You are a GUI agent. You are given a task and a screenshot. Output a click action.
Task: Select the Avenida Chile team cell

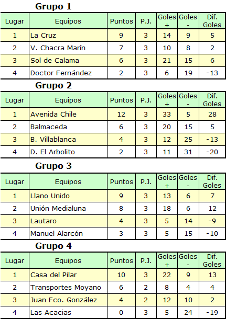pos(68,115)
